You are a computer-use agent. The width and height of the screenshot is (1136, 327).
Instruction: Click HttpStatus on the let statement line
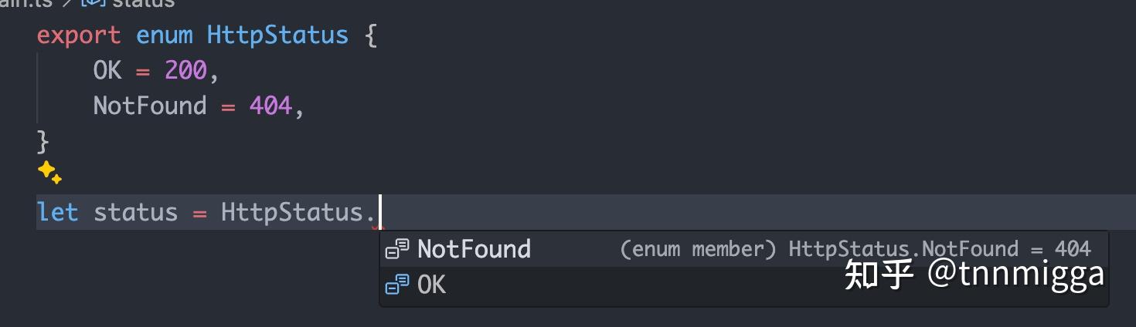coord(291,212)
